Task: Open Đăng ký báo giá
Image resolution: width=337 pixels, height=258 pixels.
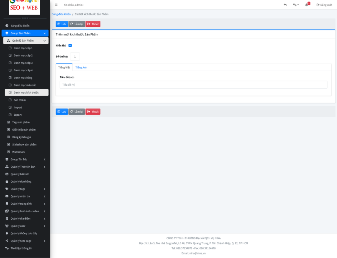Action: (26, 137)
